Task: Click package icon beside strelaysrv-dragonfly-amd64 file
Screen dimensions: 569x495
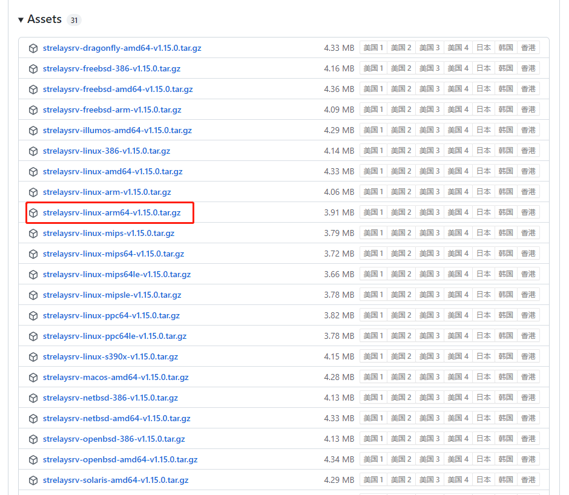Action: coord(33,48)
